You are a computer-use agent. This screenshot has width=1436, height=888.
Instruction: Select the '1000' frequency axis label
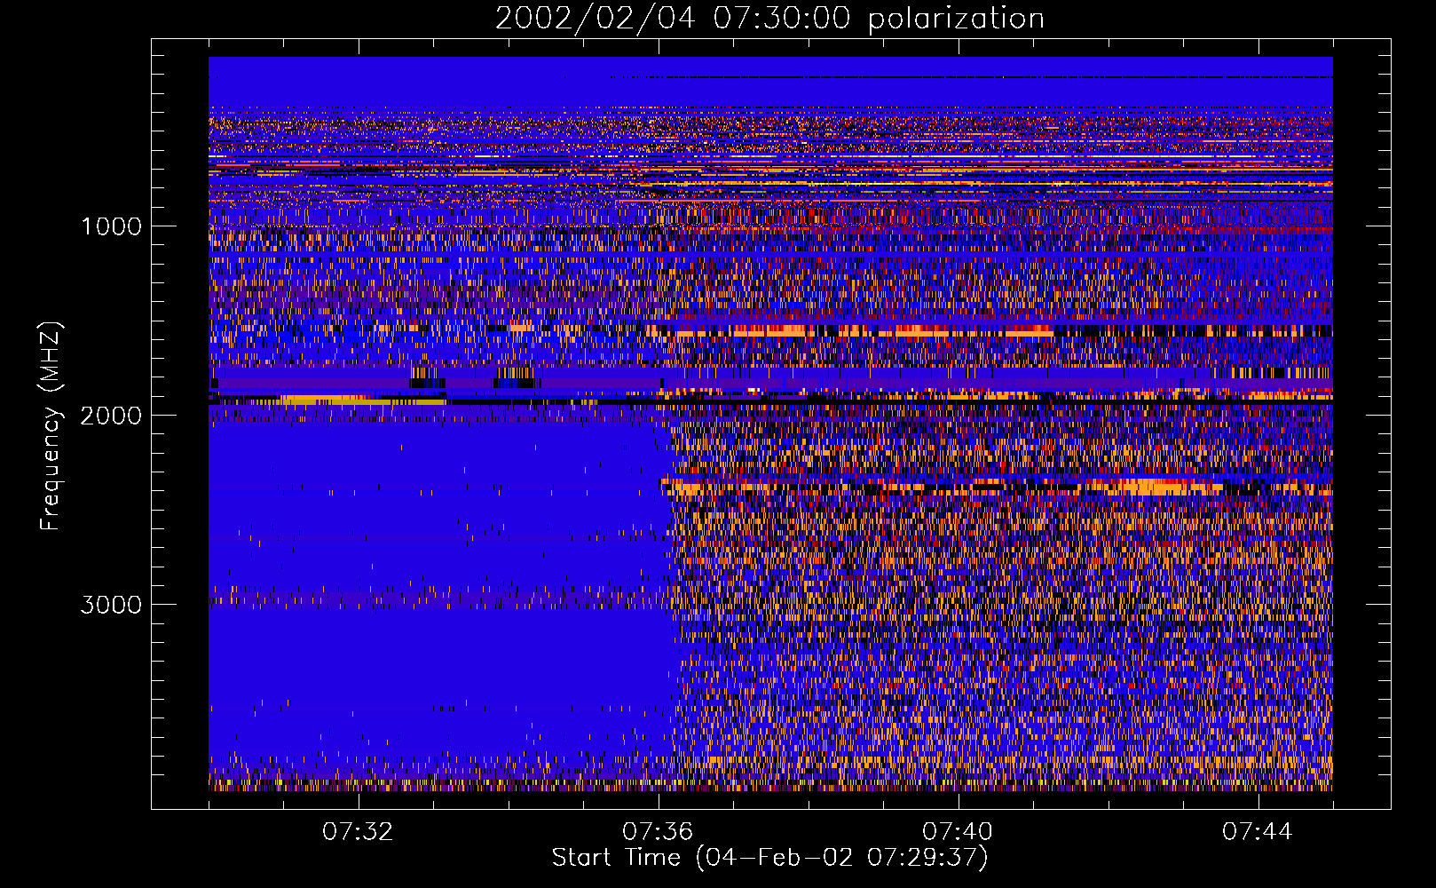point(111,226)
